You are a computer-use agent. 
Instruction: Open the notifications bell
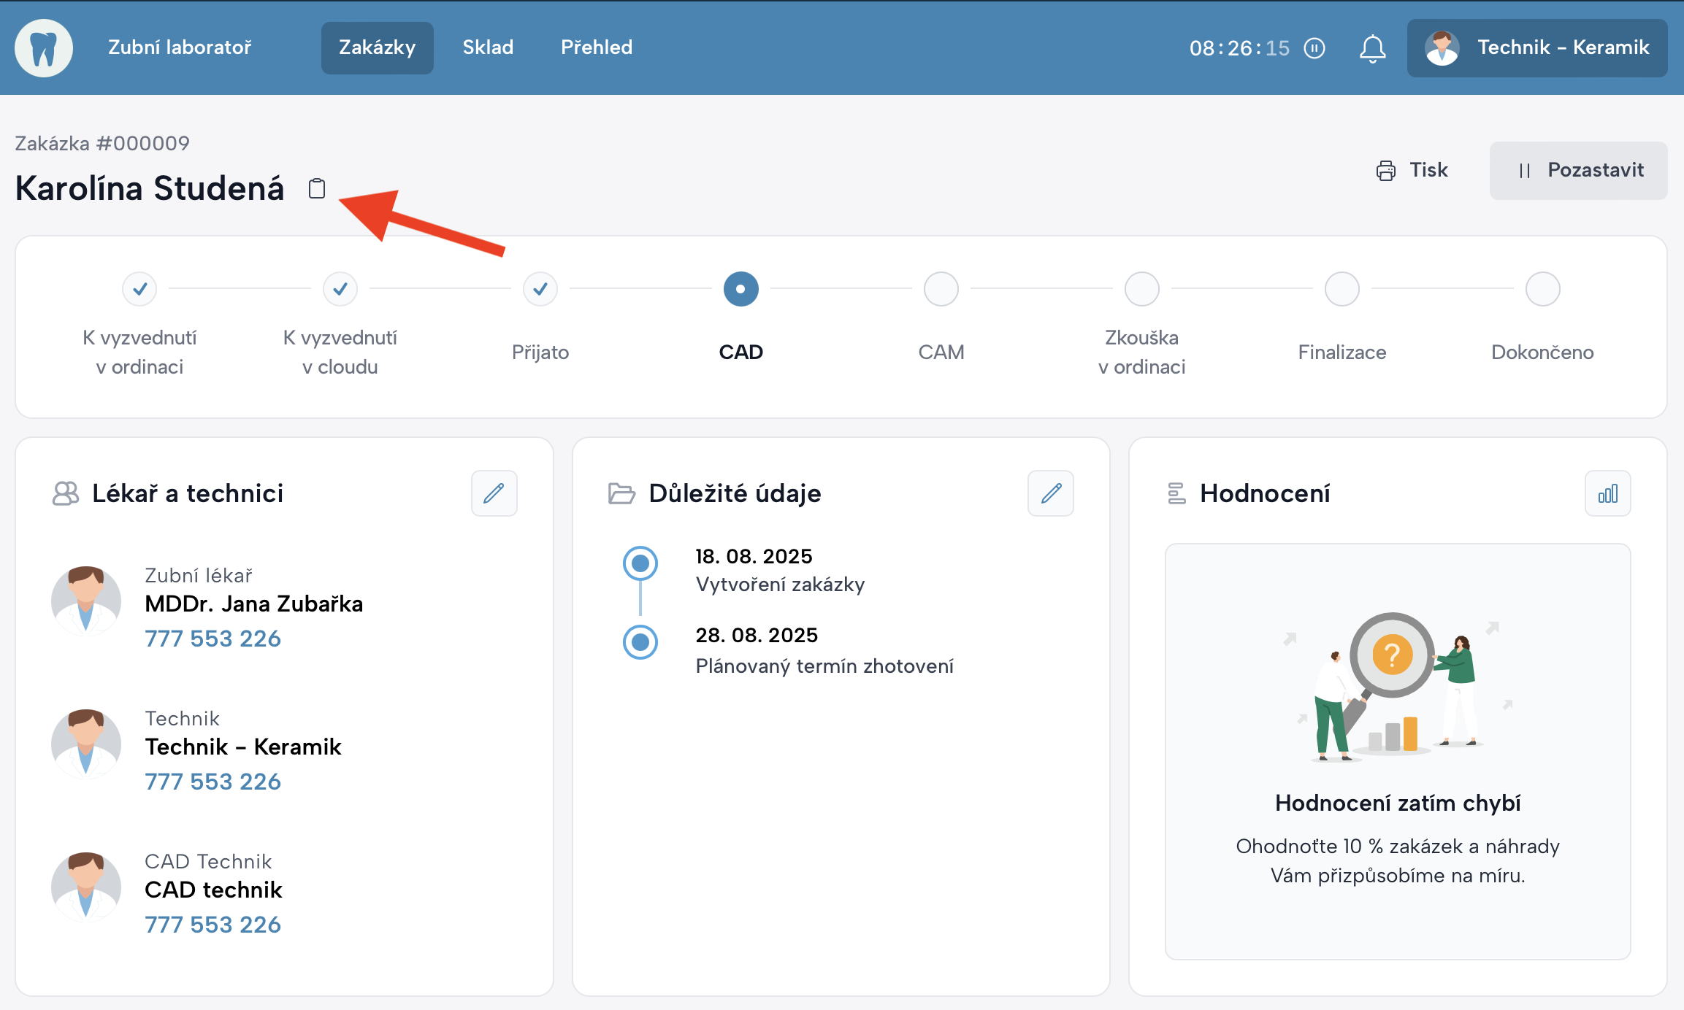click(x=1372, y=48)
